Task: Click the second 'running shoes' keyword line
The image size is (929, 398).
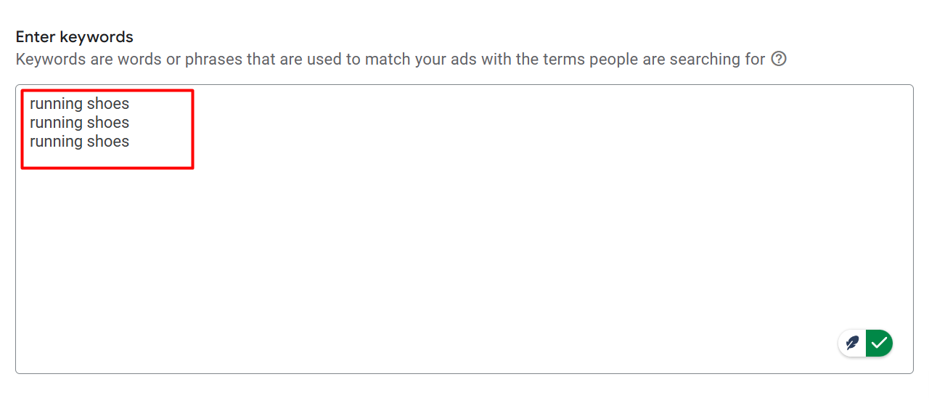Action: pos(79,123)
